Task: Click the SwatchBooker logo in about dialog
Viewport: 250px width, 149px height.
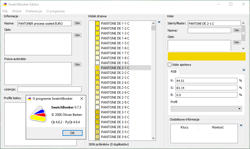Action: (x=38, y=114)
